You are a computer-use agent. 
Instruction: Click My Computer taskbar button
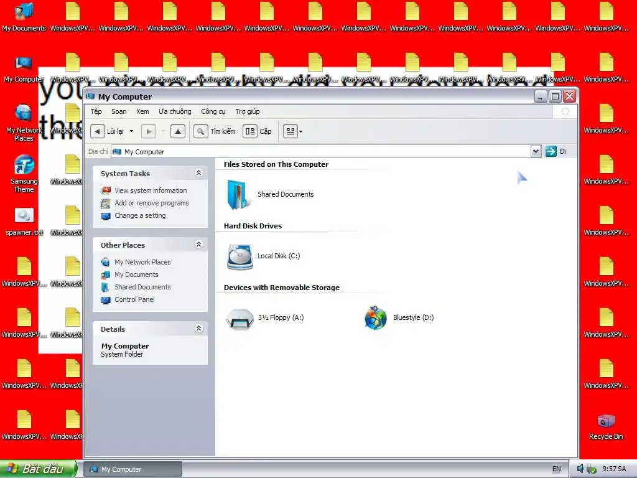point(133,469)
